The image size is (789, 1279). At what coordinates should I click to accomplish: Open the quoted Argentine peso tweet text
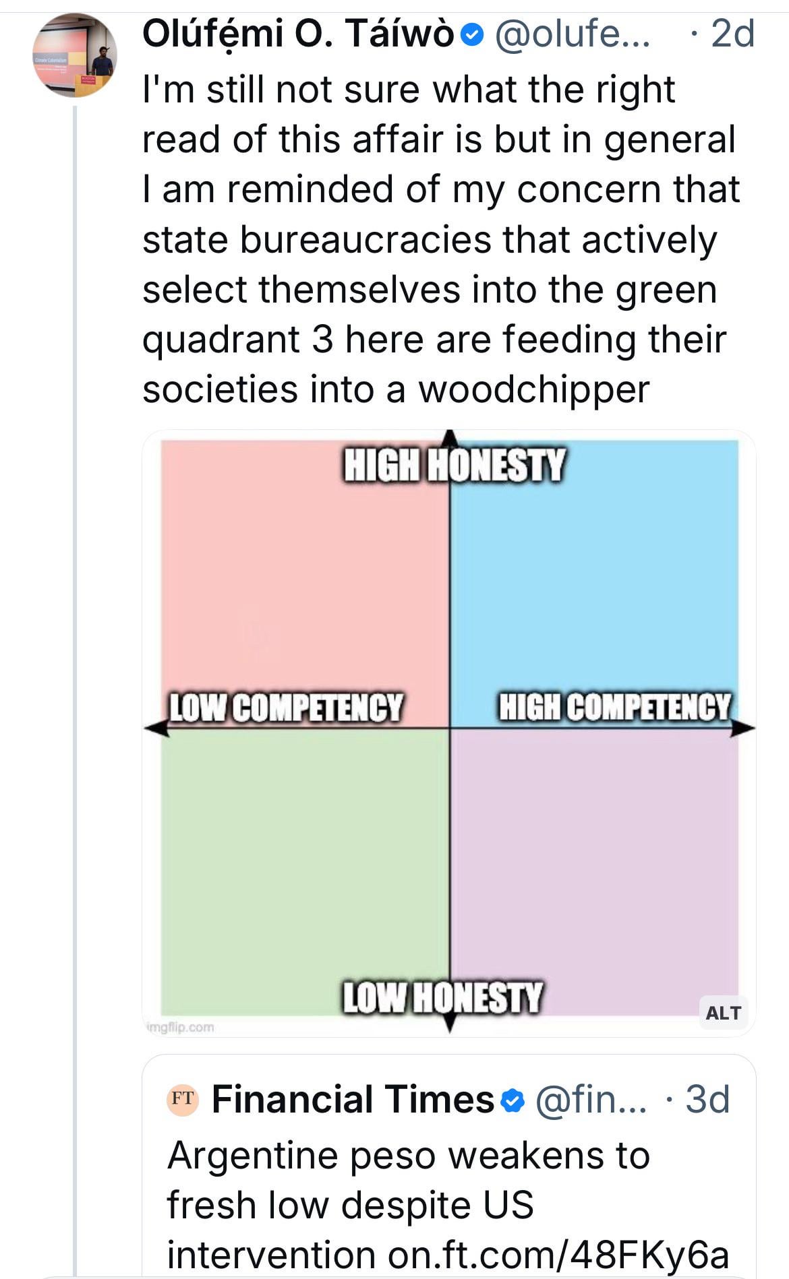click(x=408, y=1181)
